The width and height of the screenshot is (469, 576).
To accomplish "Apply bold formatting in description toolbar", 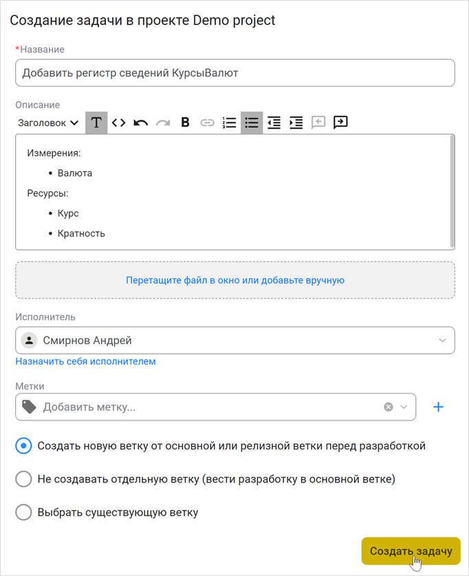I will (x=185, y=122).
